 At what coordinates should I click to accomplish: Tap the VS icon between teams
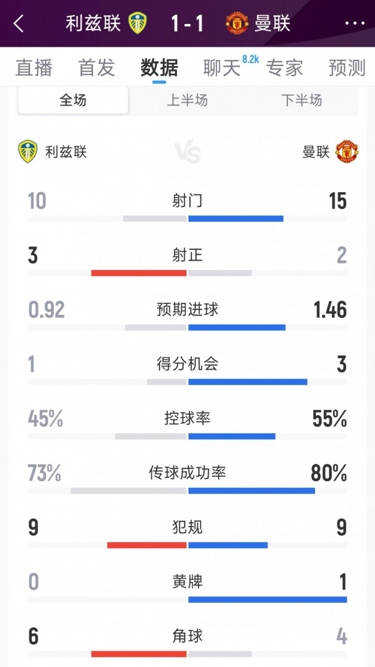click(187, 152)
